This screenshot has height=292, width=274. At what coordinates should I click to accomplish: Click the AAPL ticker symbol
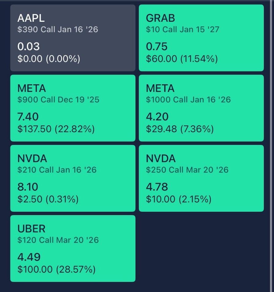point(31,18)
